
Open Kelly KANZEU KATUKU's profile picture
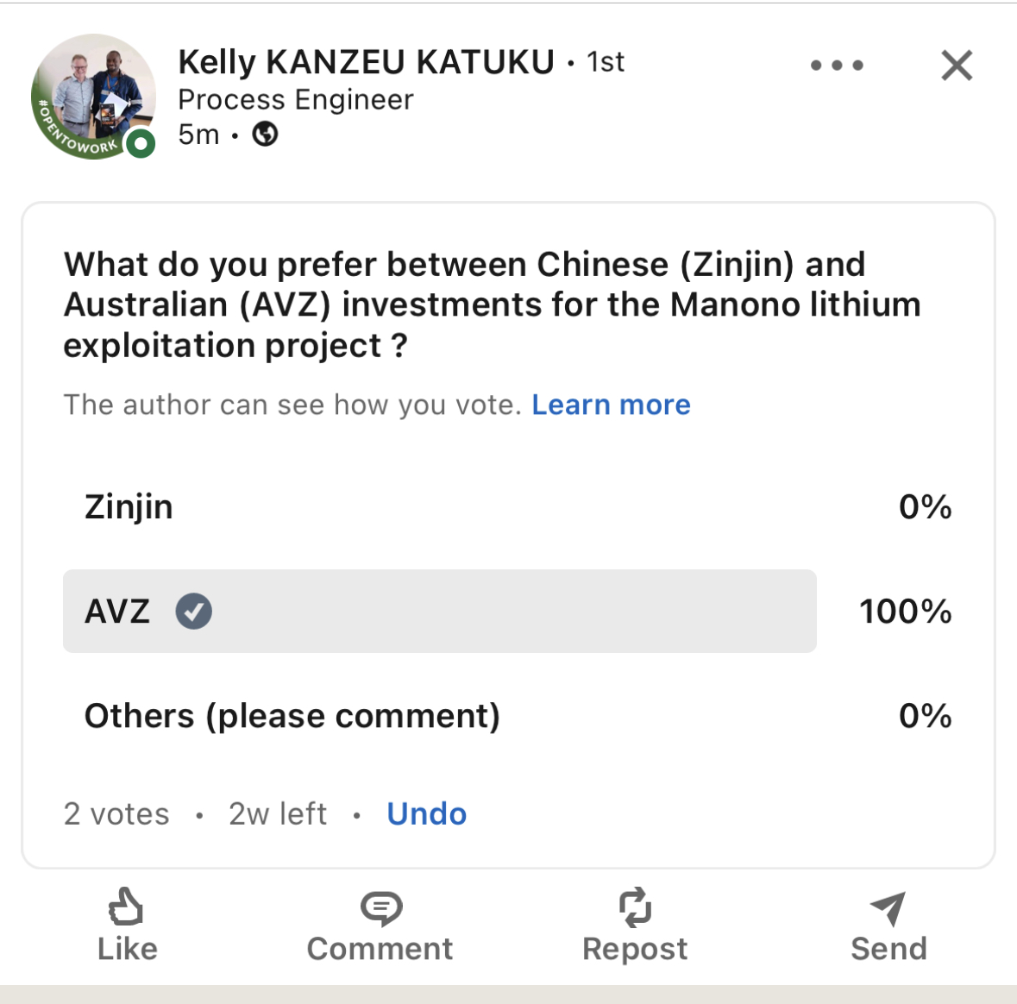[93, 97]
